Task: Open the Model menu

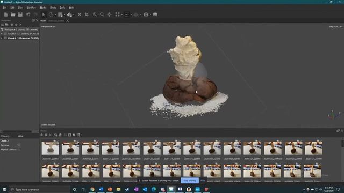Action: click(x=43, y=8)
